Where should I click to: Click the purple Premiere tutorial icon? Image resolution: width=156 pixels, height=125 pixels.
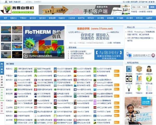[16, 94]
